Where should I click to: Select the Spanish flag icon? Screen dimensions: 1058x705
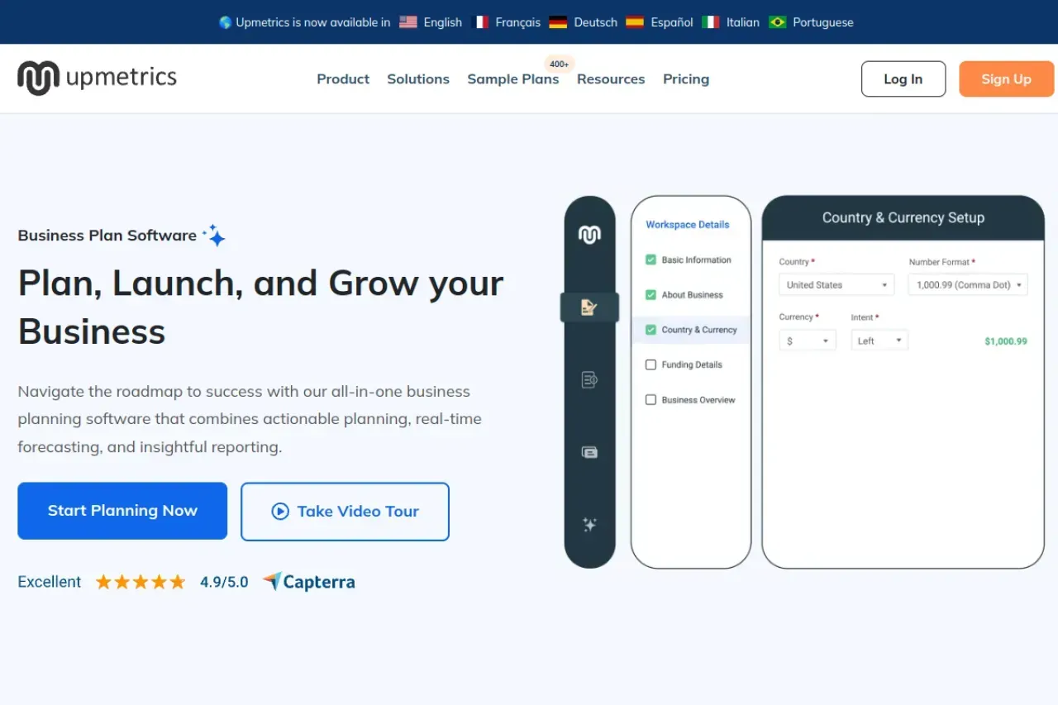pyautogui.click(x=635, y=22)
